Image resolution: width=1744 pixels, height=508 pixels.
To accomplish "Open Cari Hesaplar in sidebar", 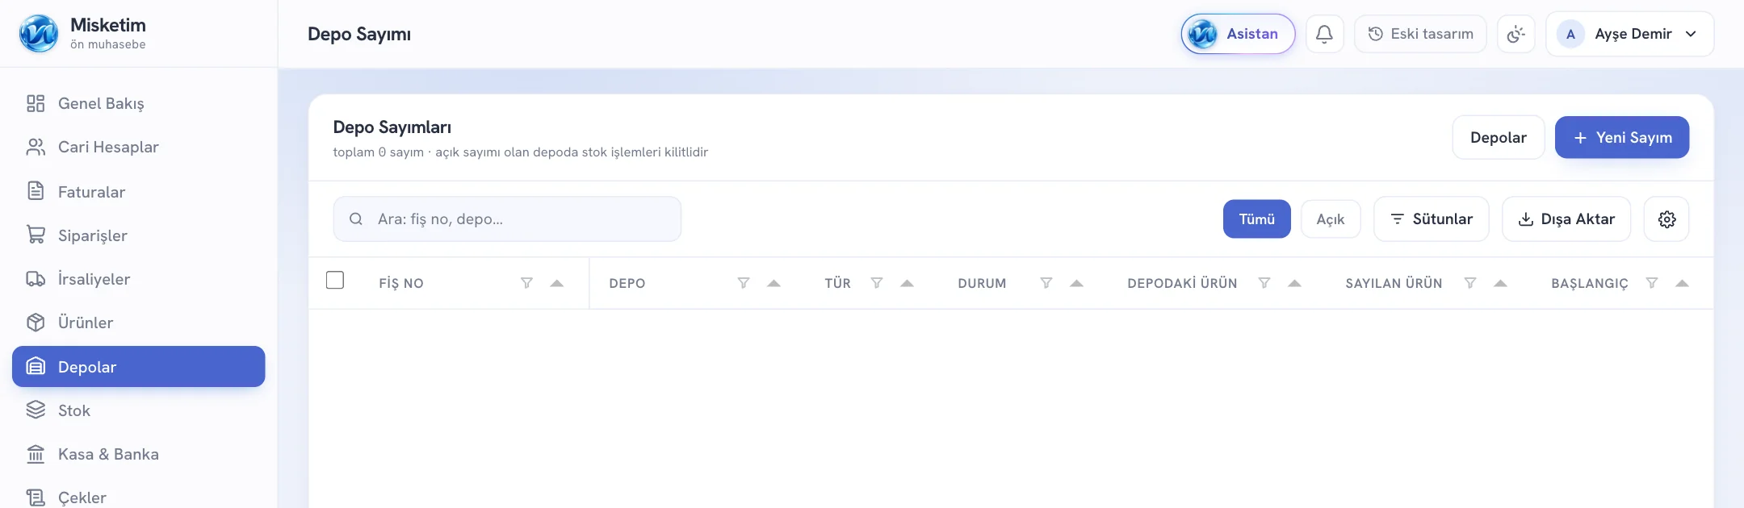I will pyautogui.click(x=139, y=147).
